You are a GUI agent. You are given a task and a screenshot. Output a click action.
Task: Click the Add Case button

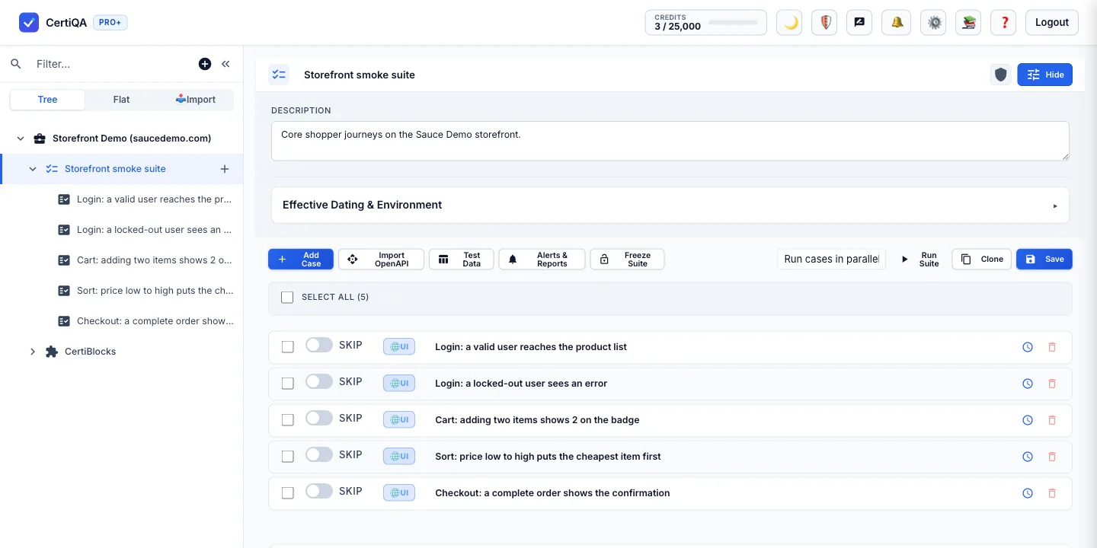pos(301,260)
